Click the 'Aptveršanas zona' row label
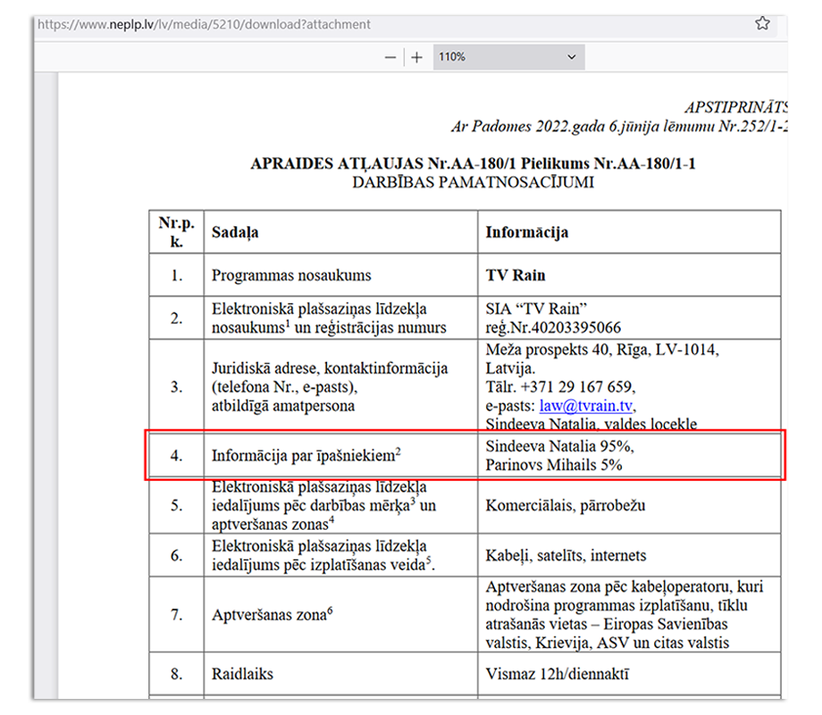 coord(273,614)
